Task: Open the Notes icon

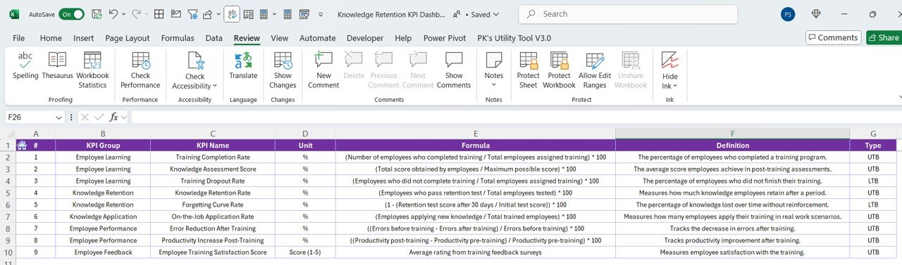Action: [x=494, y=60]
